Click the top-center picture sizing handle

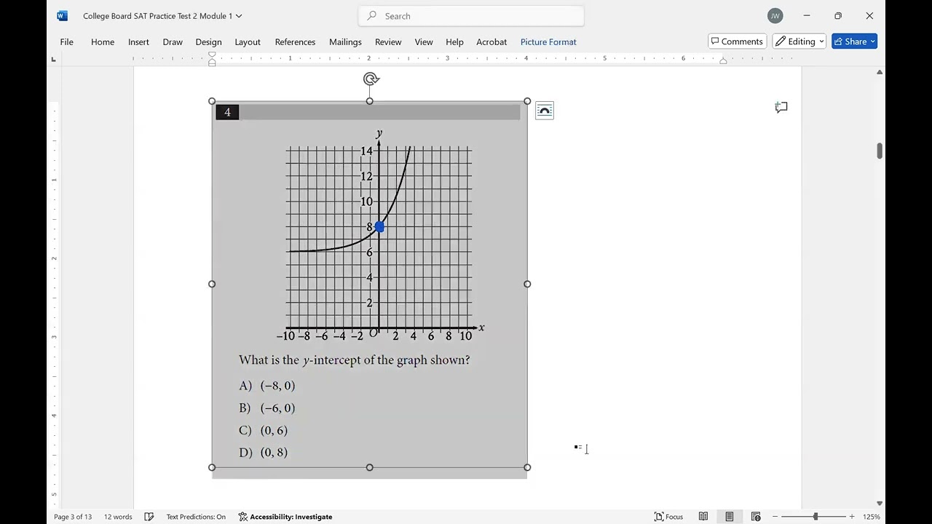pos(370,101)
